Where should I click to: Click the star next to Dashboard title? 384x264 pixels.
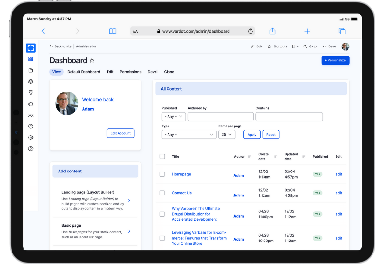click(92, 61)
